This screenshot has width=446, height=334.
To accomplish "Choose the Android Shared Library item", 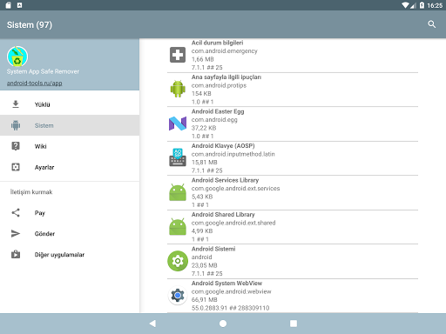I will click(293, 227).
